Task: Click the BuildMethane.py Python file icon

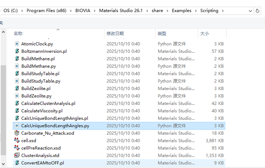Action: tap(17, 66)
